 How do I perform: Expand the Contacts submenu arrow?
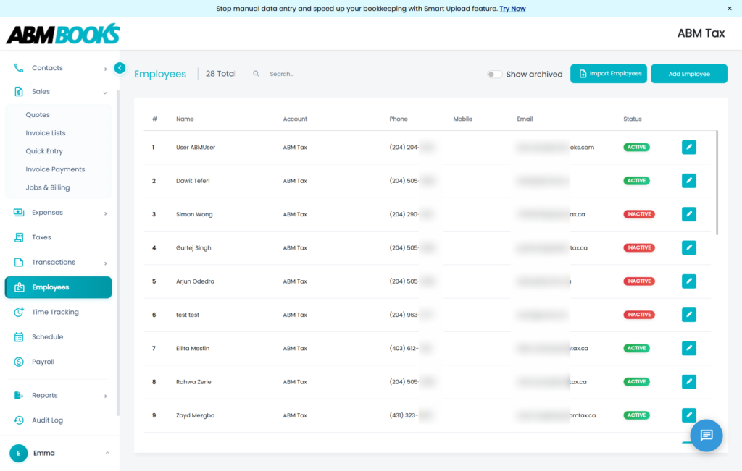[x=106, y=69]
